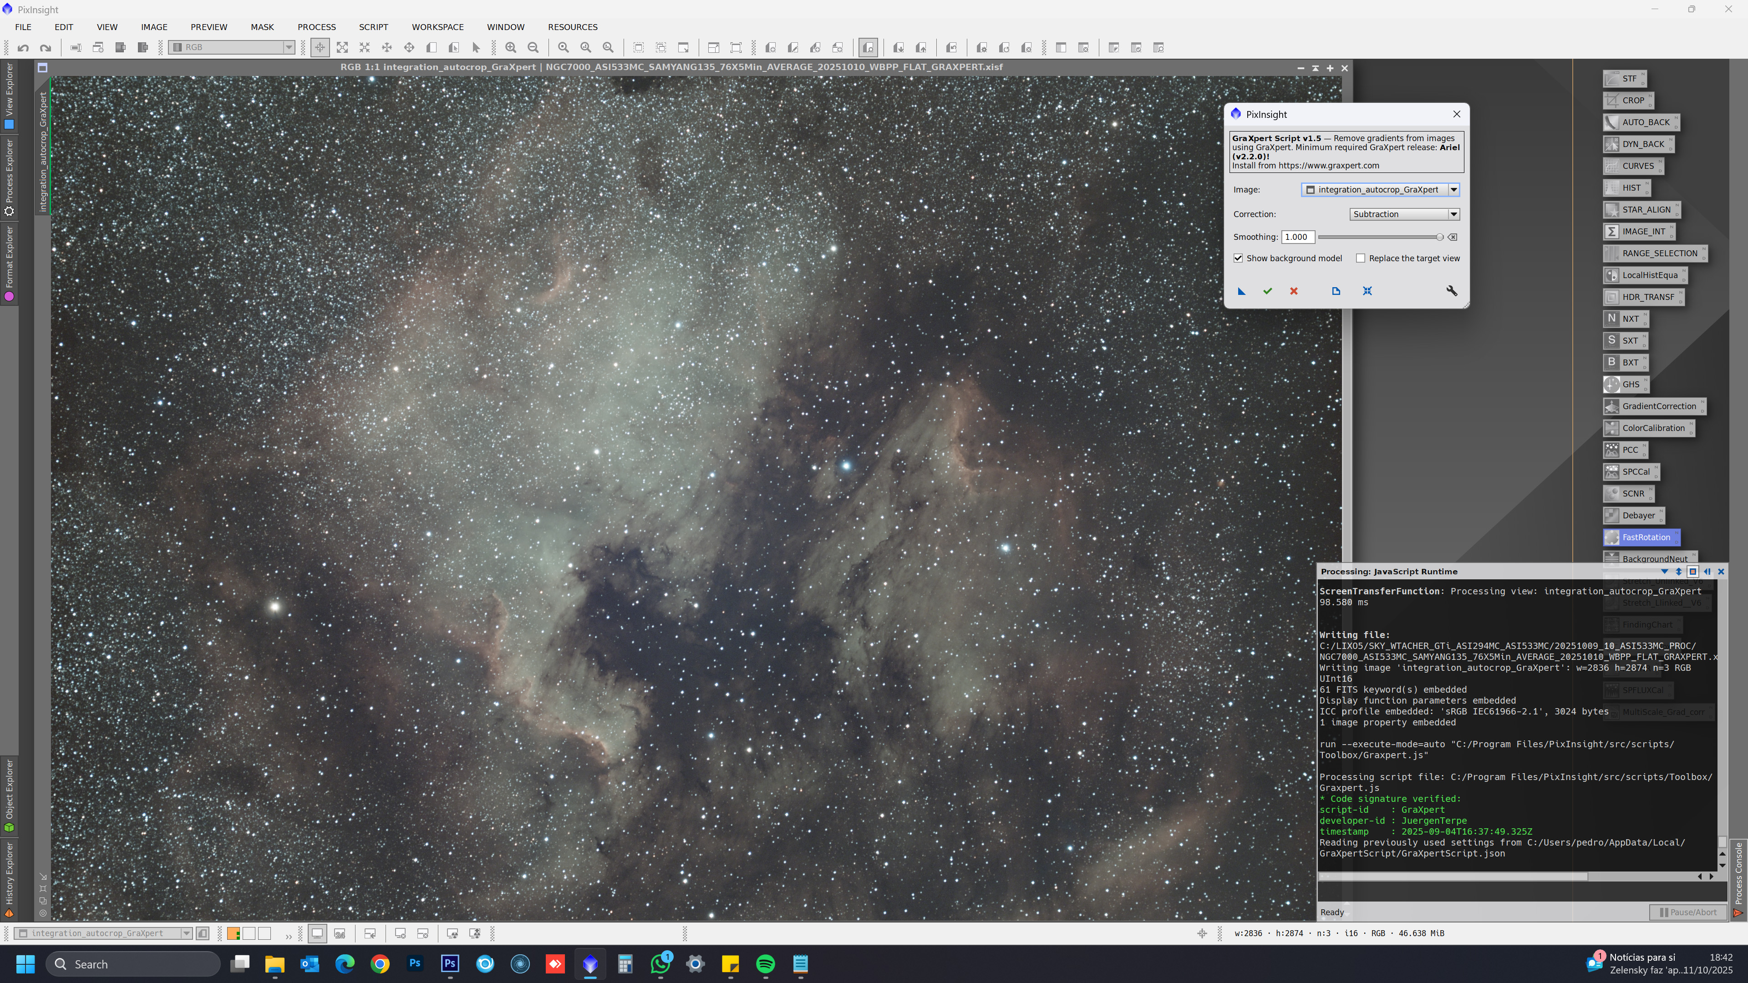
Task: Toggle the orange-green channel button in the bottom bar
Action: 233,933
